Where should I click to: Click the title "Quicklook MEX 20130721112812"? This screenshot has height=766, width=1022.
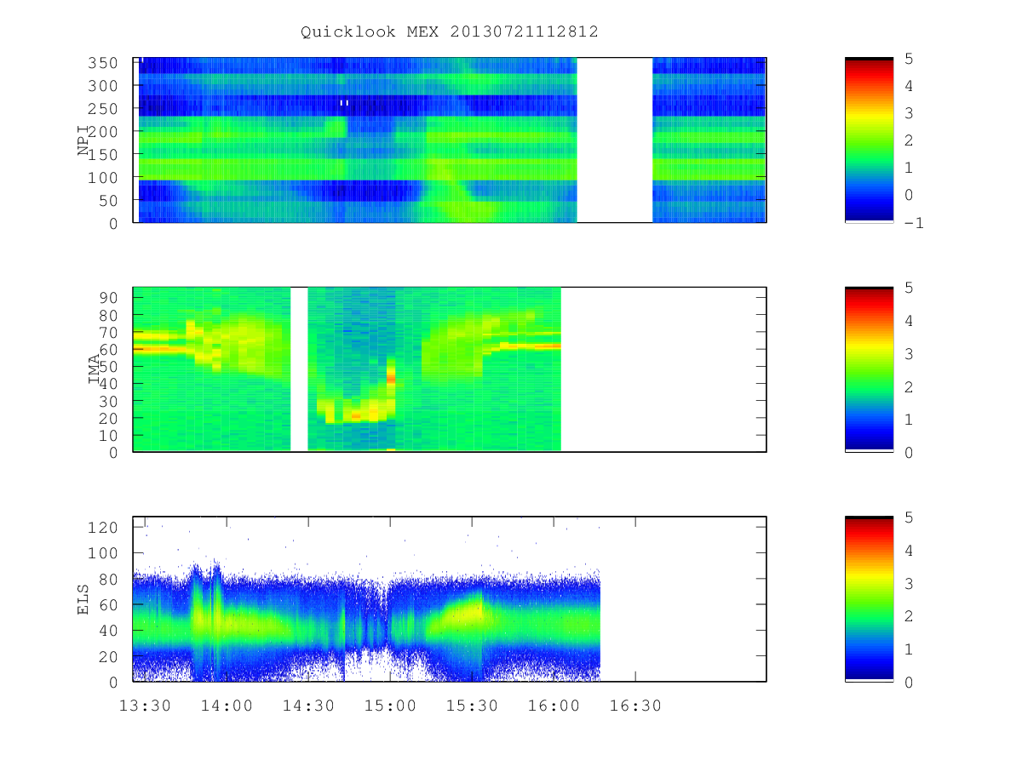click(x=449, y=31)
